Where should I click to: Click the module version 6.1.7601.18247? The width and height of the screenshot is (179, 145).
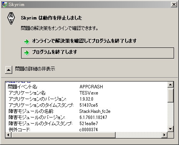[x=93, y=117]
